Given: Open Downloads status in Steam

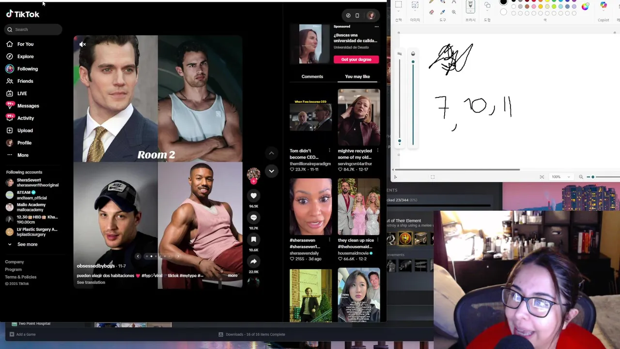Looking at the screenshot, I should point(252,334).
